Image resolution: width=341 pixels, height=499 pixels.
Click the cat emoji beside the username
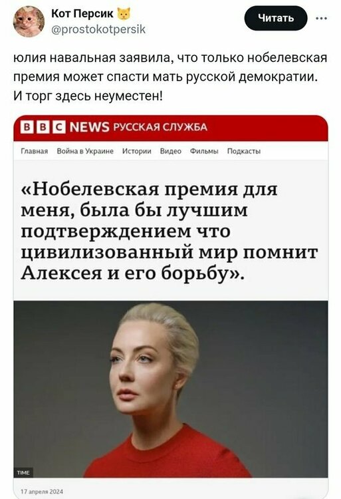(x=124, y=14)
